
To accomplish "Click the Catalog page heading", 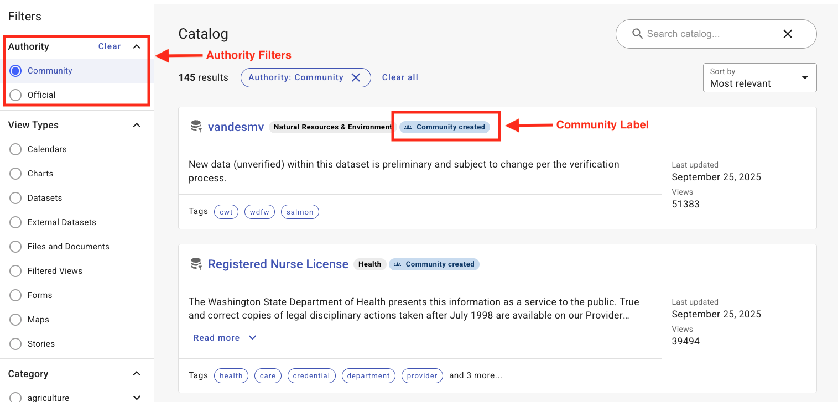I will [x=203, y=34].
